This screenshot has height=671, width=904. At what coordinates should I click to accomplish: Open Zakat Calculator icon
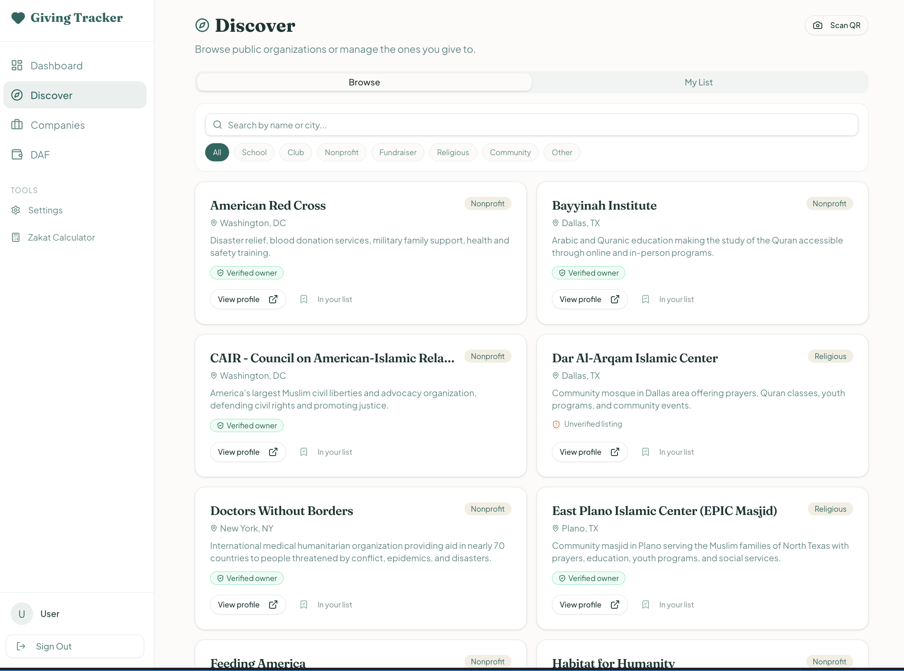[x=16, y=237]
